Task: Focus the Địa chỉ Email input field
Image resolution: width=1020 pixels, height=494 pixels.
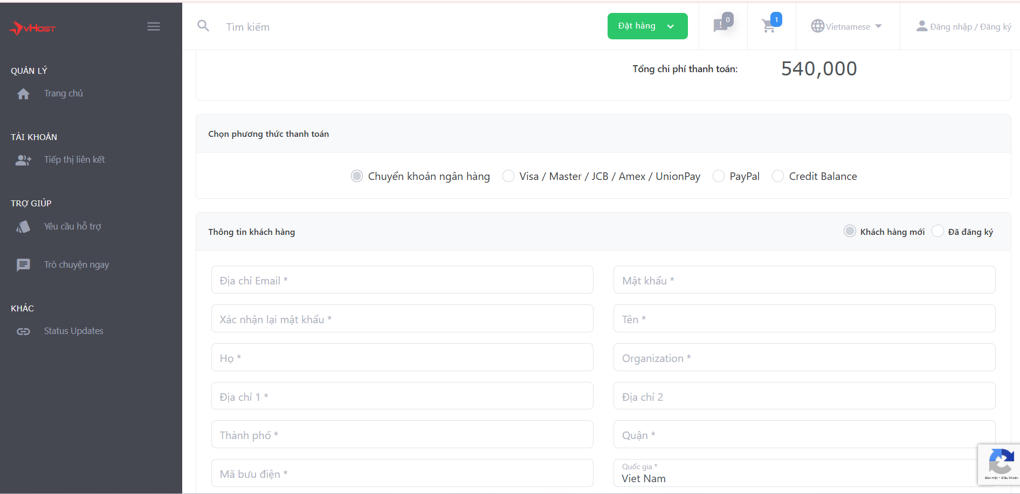Action: [402, 280]
